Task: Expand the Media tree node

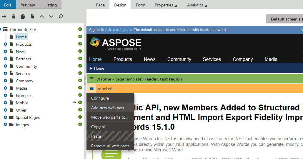Action: 5,88
